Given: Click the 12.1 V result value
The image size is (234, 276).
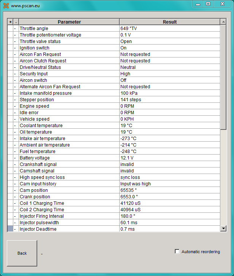Looking at the screenshot, I should pyautogui.click(x=170, y=158).
